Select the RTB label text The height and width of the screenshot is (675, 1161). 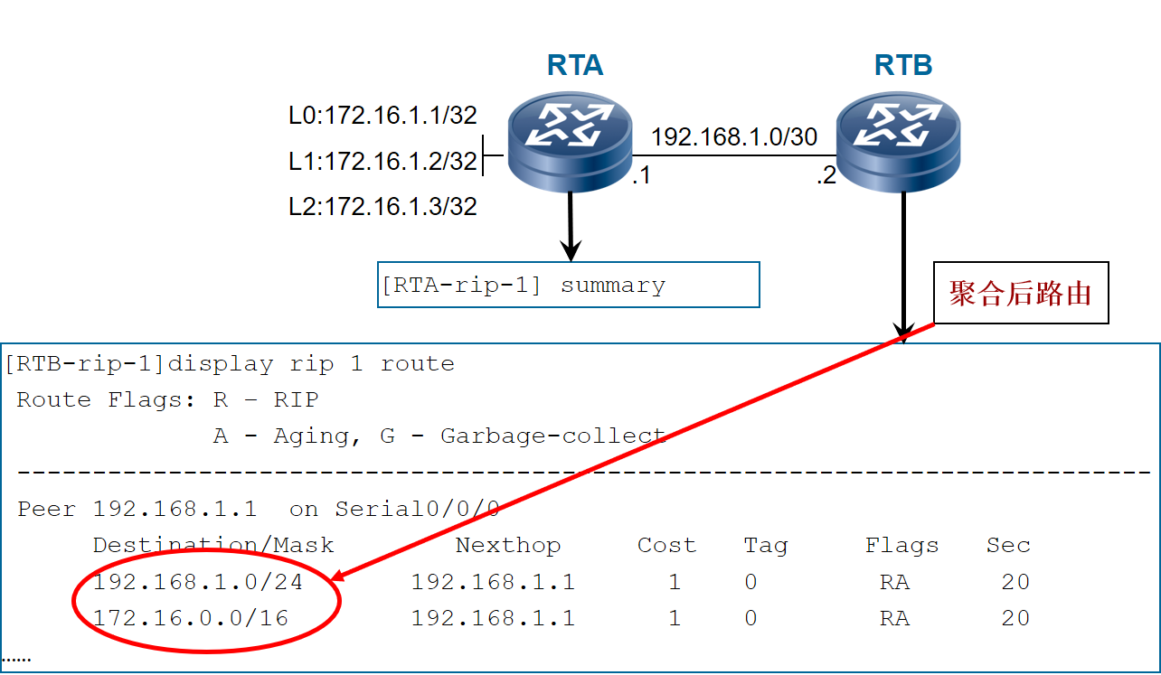pos(903,66)
